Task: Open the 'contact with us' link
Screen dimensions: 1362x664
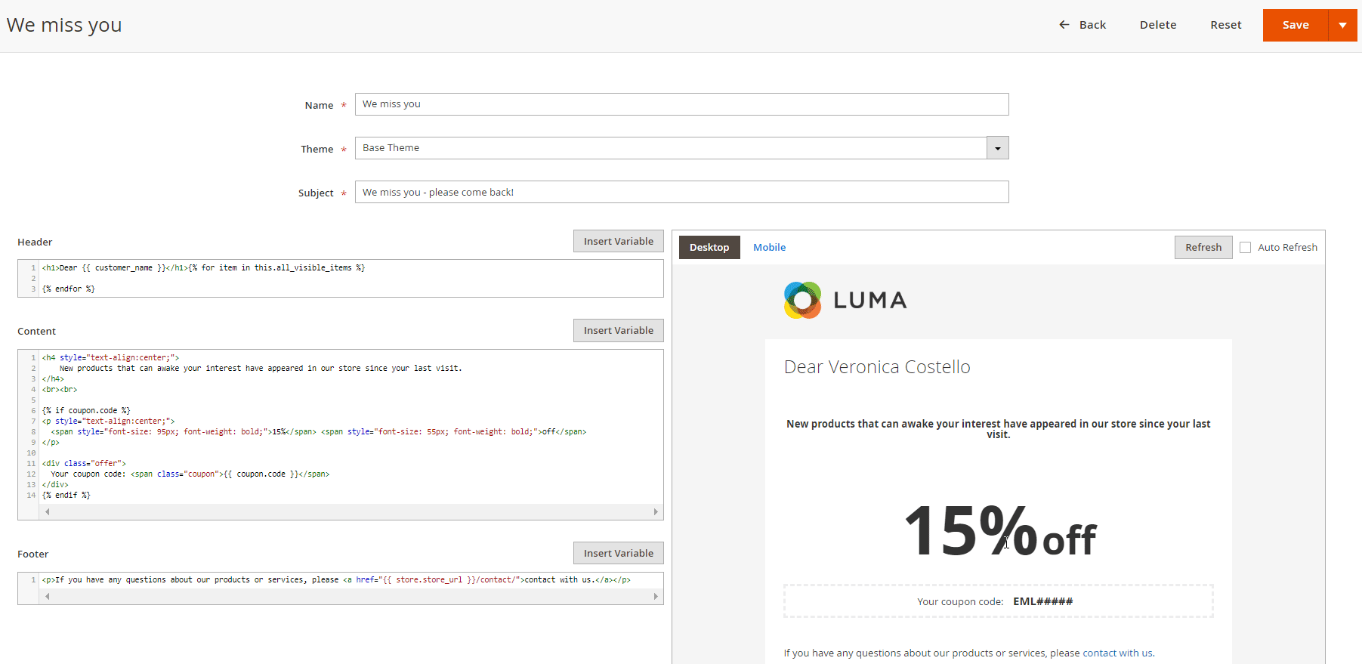Action: 1117,653
